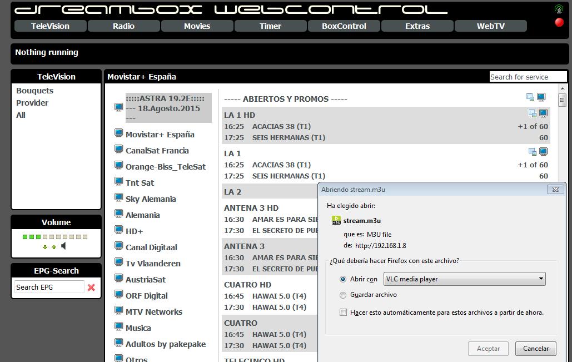Click monitor icon beside Canal Digitaal
This screenshot has height=362, width=572.
click(118, 246)
